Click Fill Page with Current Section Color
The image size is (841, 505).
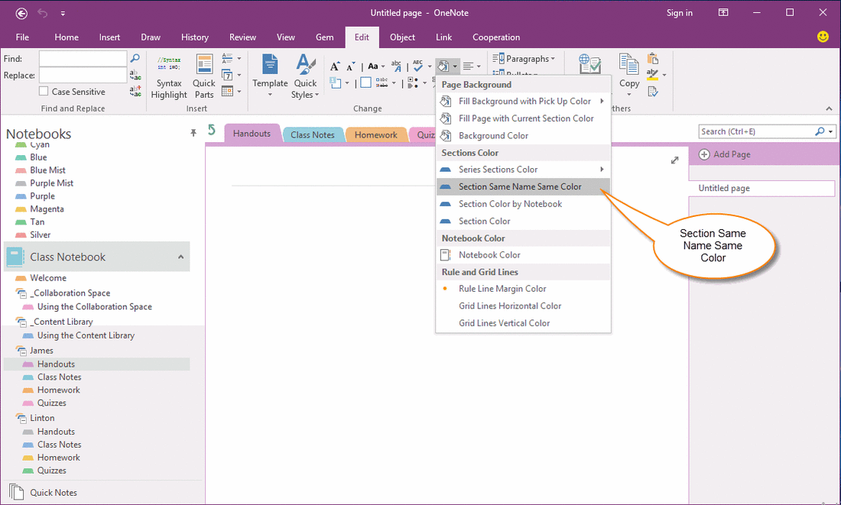523,118
